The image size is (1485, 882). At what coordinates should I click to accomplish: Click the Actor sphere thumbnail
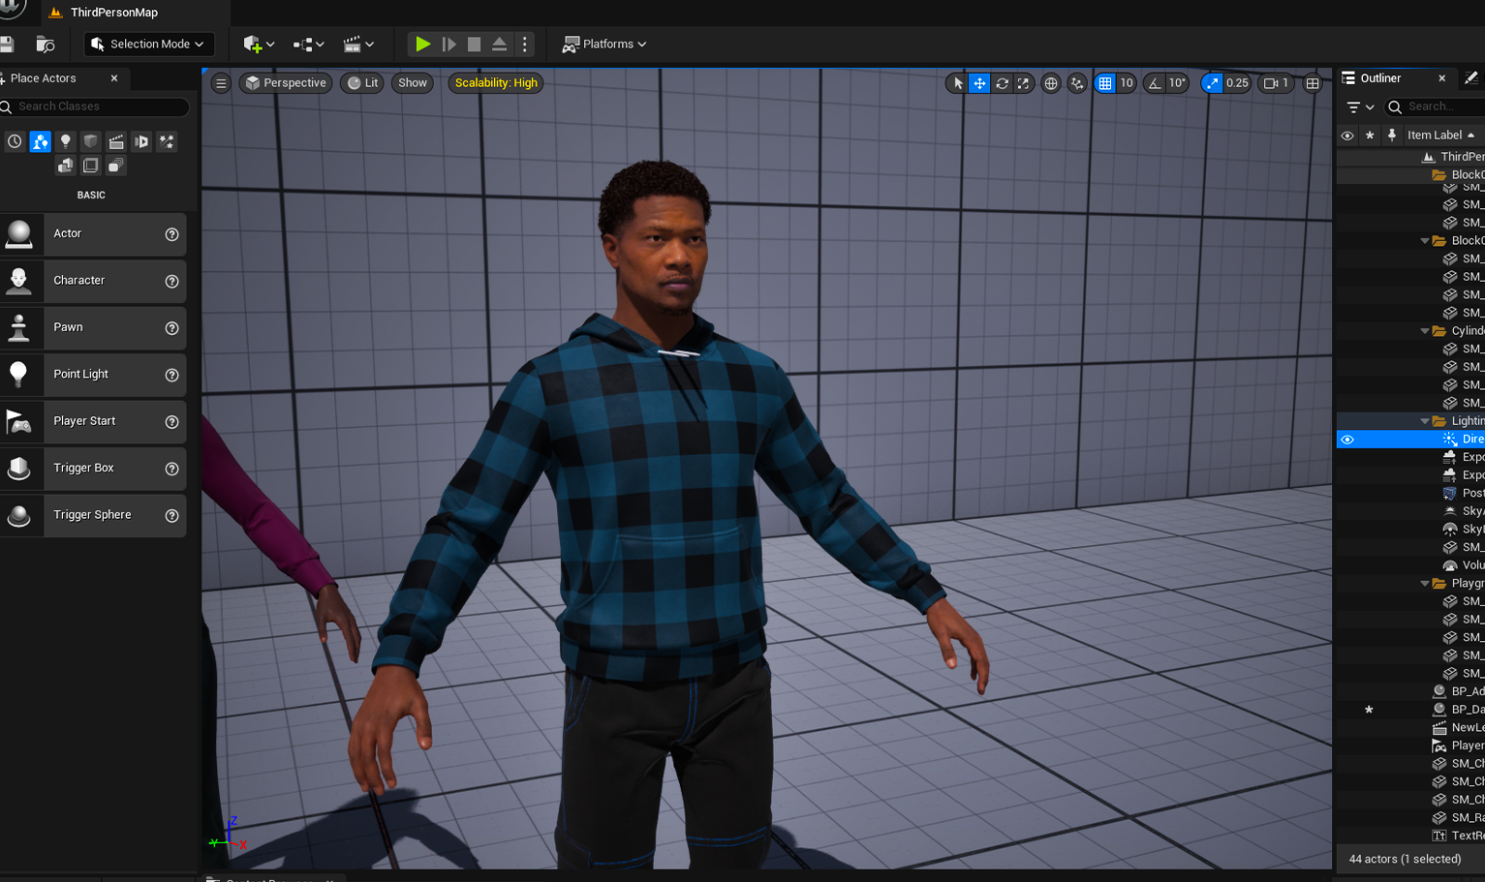[19, 234]
